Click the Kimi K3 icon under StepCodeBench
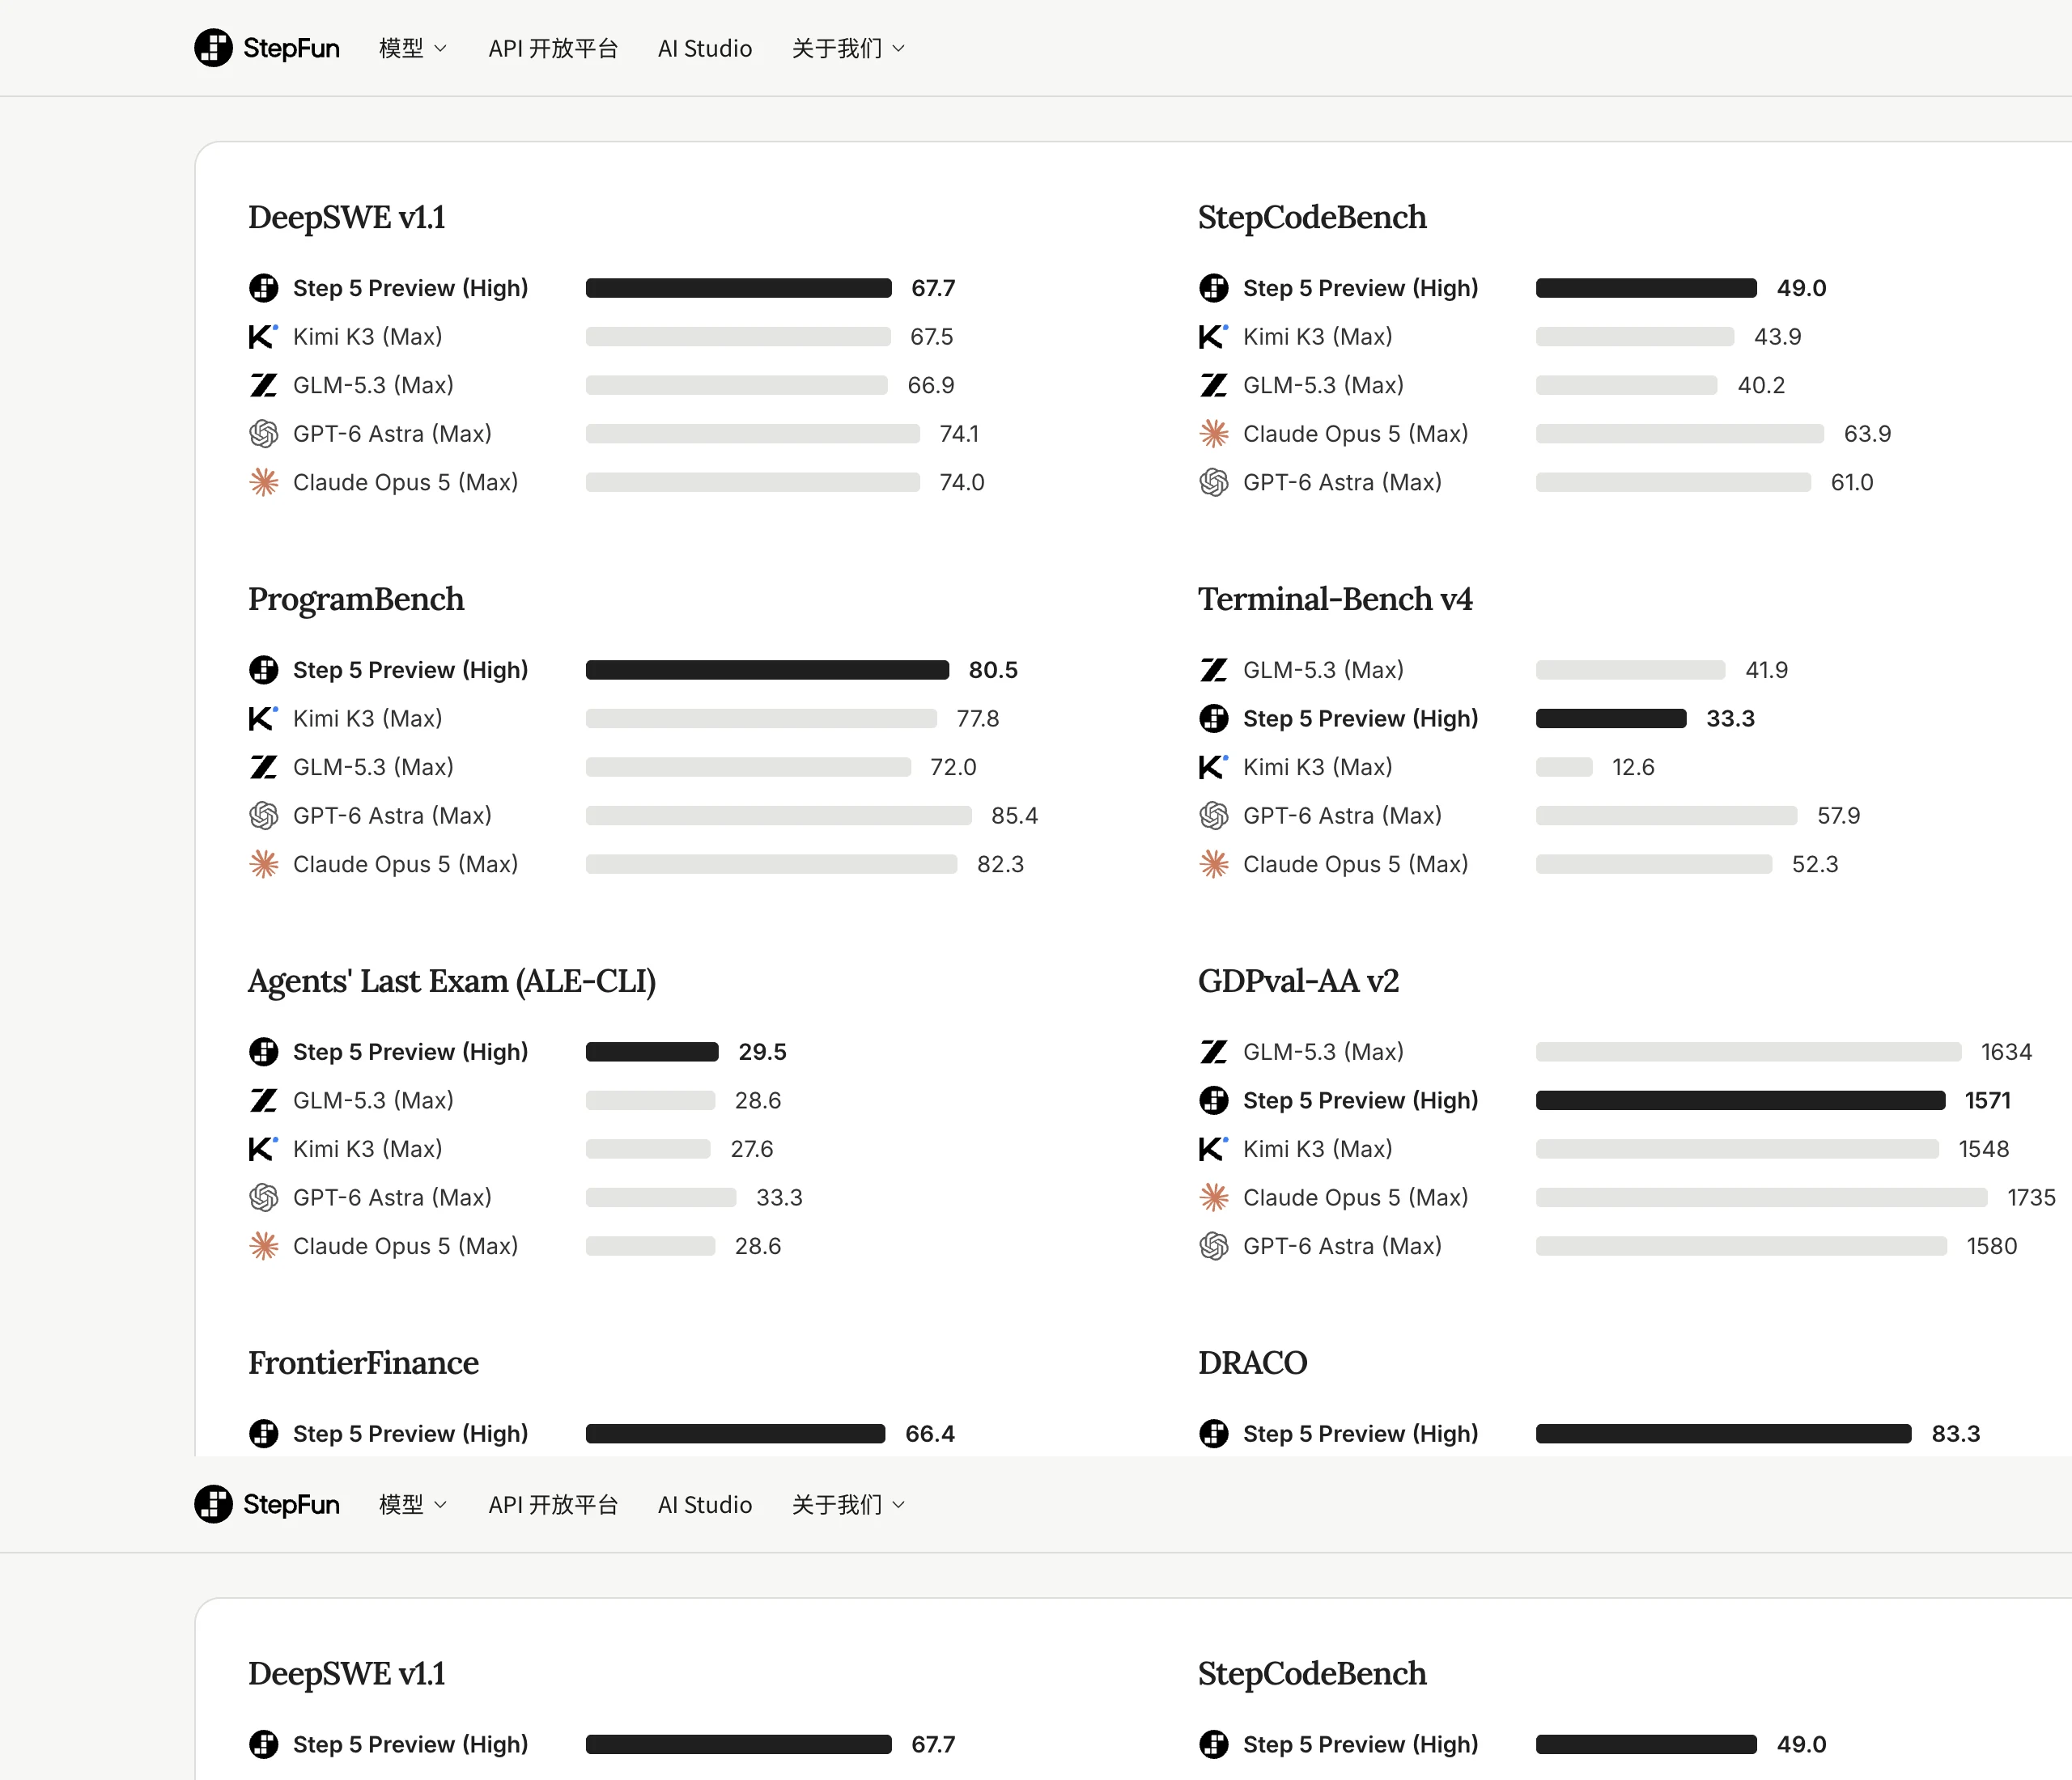2072x1780 pixels. pos(1213,337)
